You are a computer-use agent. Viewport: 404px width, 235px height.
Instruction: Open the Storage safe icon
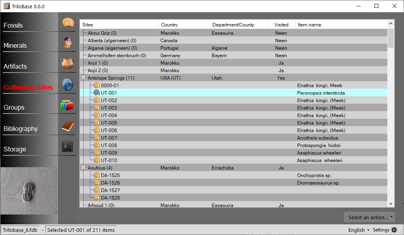pyautogui.click(x=67, y=146)
